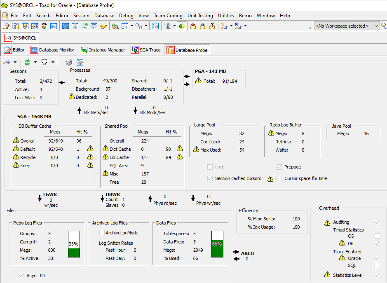Image resolution: width=387 pixels, height=283 pixels.
Task: Expand disconnect icon dropdown arrow
Action: point(245,26)
